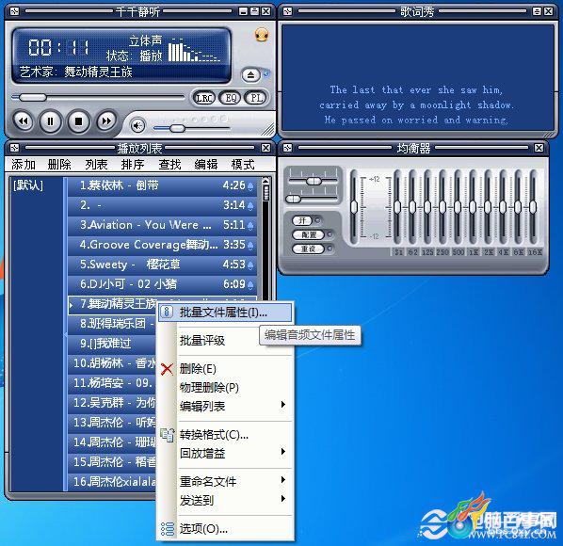563x546 pixels.
Task: Click the lyric line 'carried away by a moonlight shadow'
Action: click(x=416, y=104)
